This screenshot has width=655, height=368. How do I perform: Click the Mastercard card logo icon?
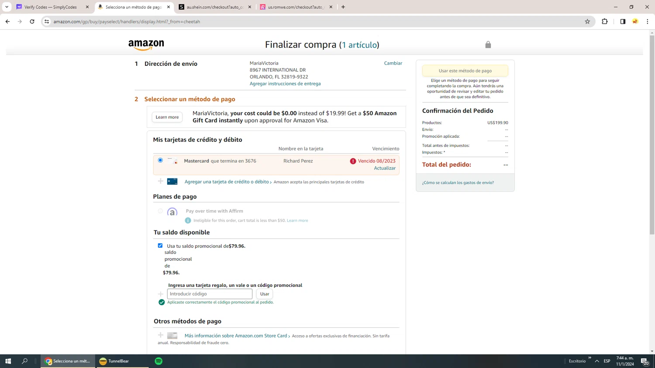(x=172, y=161)
